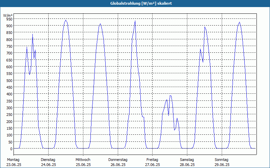
Task: Select the 100 y-axis value
Action: [9, 135]
